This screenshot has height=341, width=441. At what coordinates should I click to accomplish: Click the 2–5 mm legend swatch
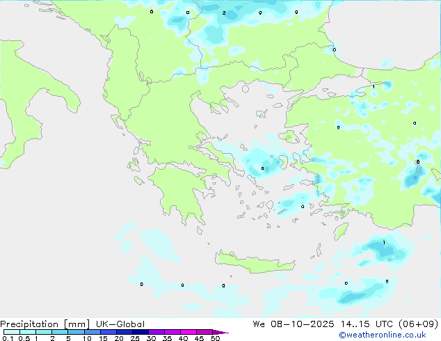coord(60,332)
